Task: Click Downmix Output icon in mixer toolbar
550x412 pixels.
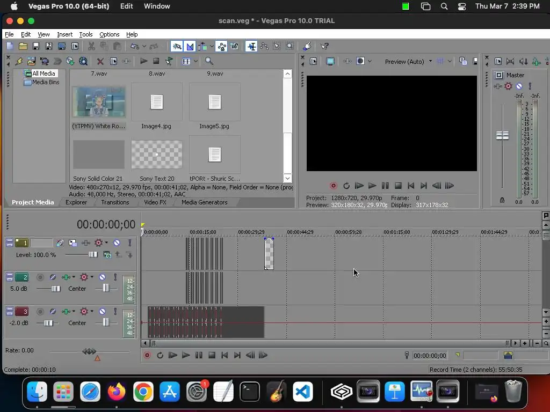Action: point(510,61)
